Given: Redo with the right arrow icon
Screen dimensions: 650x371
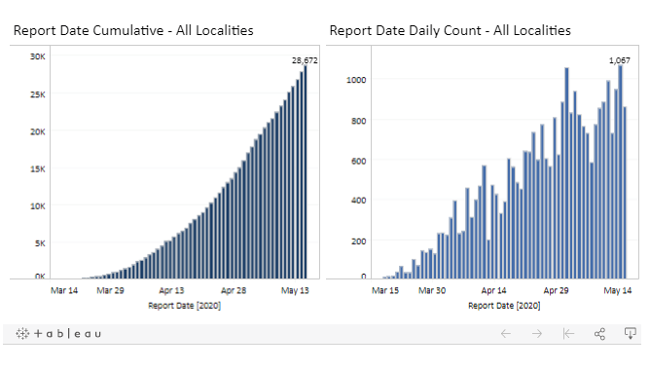Looking at the screenshot, I should [537, 334].
